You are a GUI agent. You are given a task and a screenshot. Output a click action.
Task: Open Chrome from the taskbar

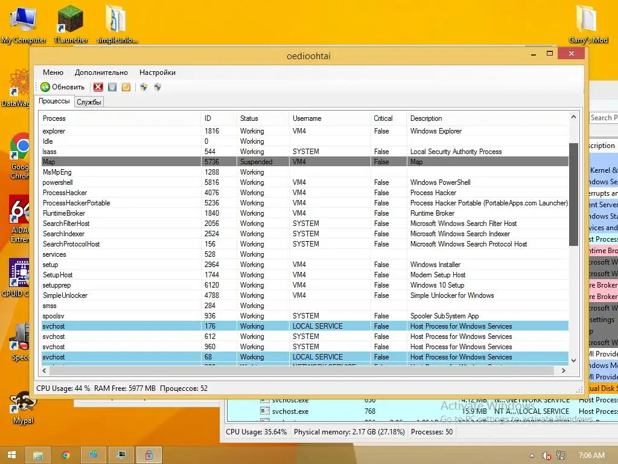tap(66, 455)
